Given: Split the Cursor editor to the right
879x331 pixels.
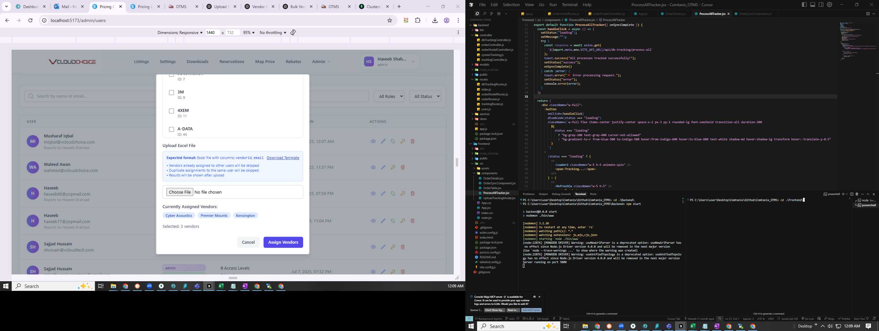Looking at the screenshot, I should tap(868, 14).
